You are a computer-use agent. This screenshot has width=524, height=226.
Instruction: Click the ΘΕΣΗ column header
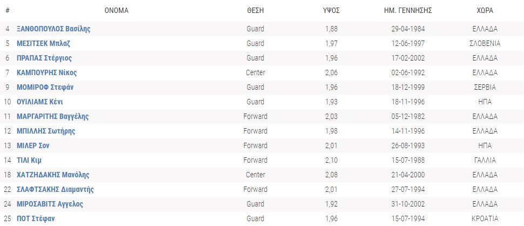pyautogui.click(x=256, y=10)
